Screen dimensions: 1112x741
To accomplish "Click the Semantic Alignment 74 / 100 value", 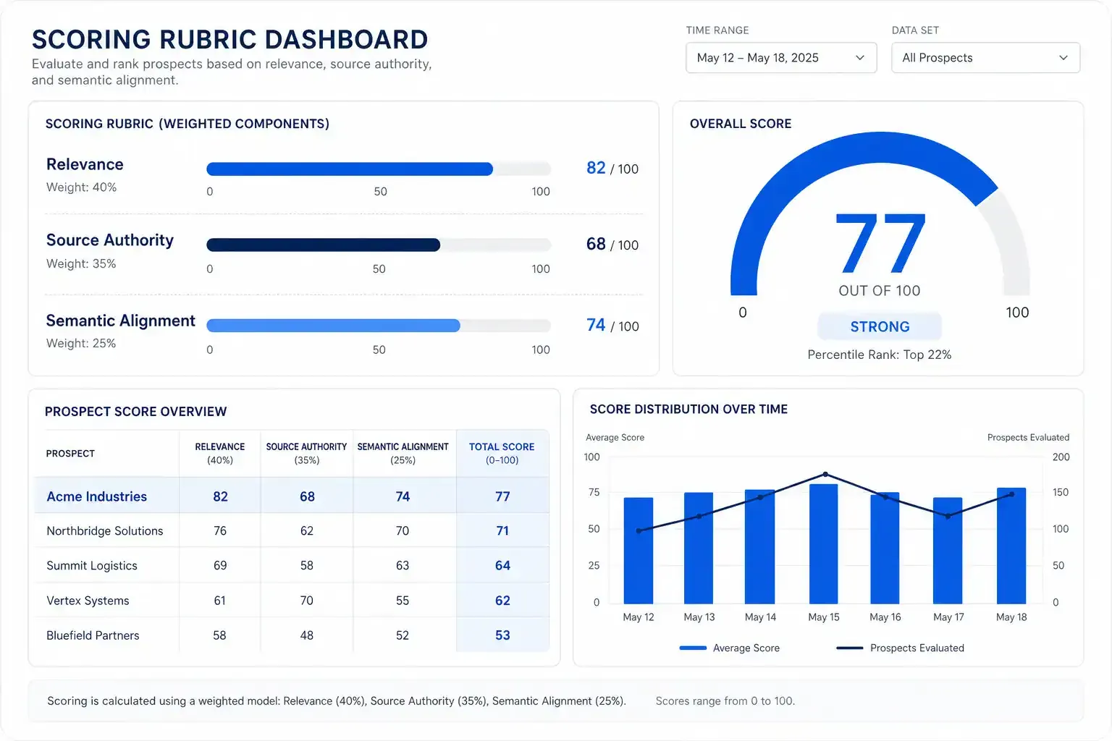I will 612,326.
